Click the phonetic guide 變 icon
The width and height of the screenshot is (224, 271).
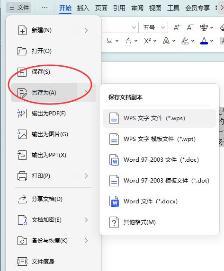pos(204,27)
